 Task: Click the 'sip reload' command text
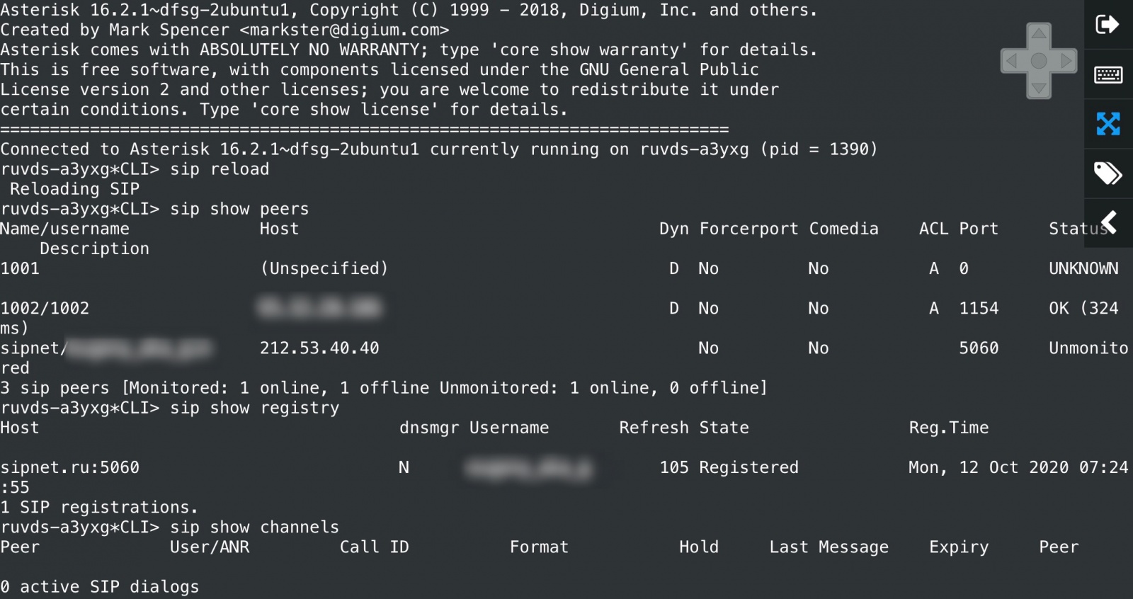pos(220,169)
